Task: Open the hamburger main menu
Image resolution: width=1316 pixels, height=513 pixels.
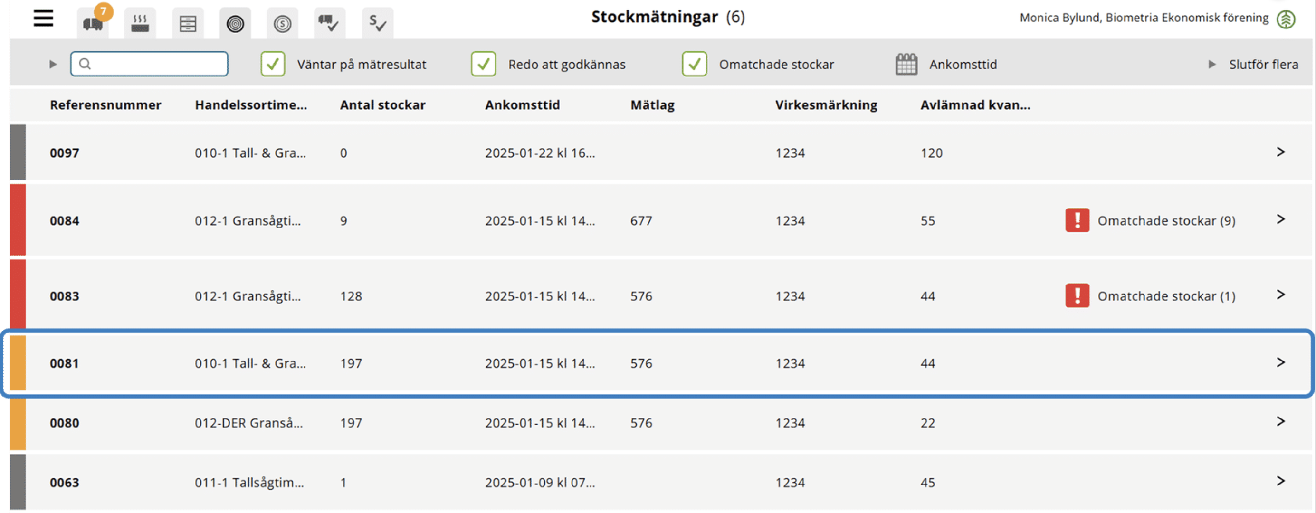Action: (x=43, y=19)
